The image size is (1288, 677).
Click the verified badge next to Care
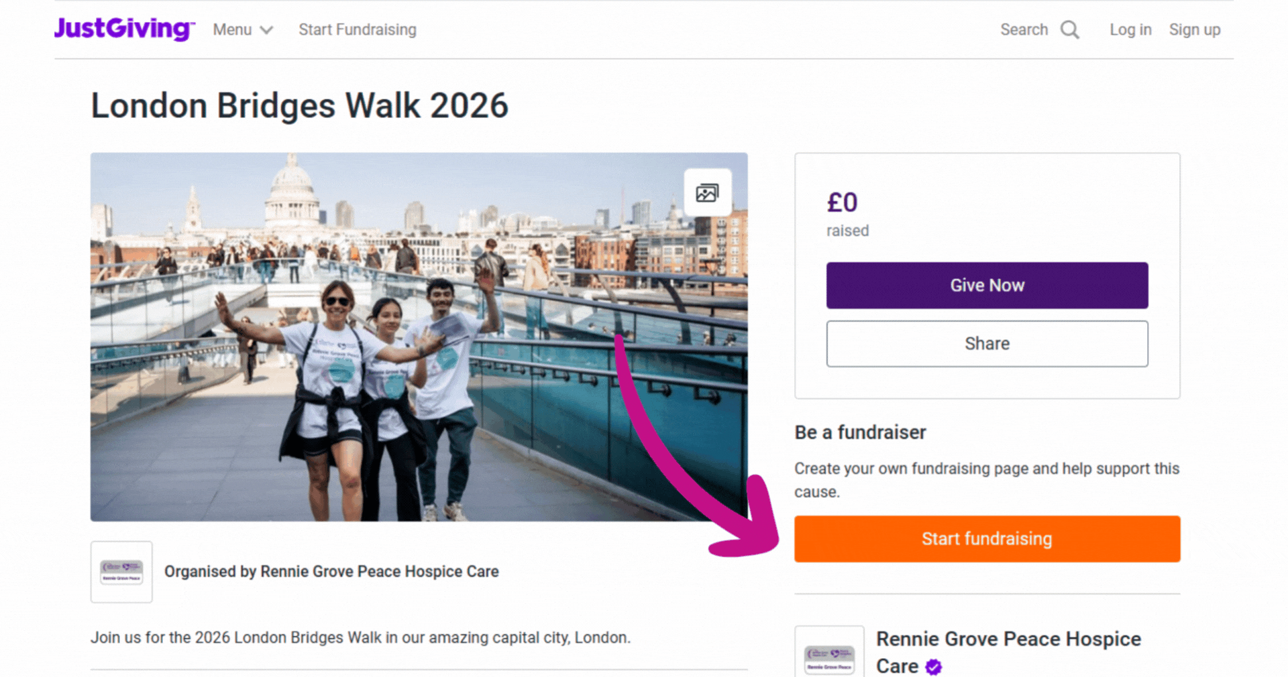point(933,667)
